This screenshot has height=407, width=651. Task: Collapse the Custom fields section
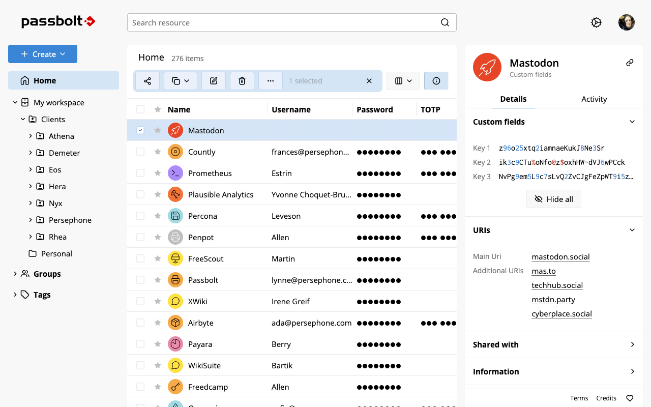pos(632,122)
